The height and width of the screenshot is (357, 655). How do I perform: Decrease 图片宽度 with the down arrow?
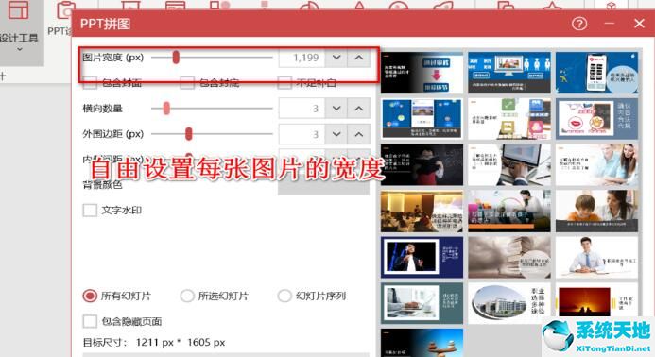[x=336, y=58]
